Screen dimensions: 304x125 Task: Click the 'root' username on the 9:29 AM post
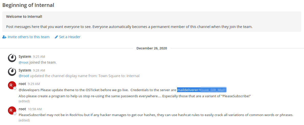click(22, 84)
